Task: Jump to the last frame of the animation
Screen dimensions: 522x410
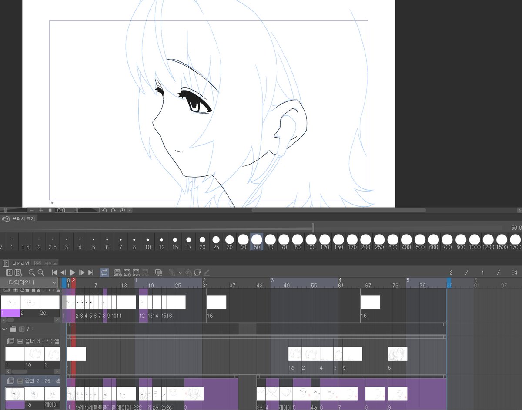Action: tap(90, 272)
